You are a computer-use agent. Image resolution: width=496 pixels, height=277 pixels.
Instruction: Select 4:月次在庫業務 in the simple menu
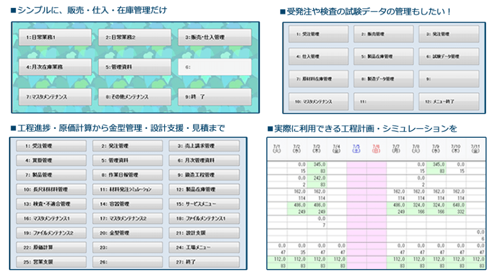55,67
